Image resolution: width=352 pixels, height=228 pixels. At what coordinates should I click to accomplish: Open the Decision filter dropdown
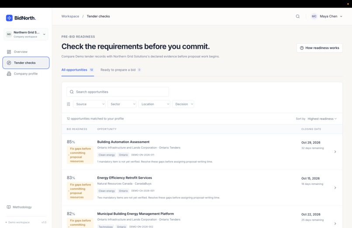[x=183, y=104]
